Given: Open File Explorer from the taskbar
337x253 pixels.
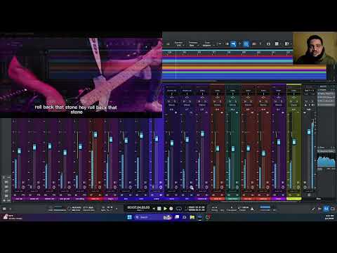Looking at the screenshot, I should pos(192,217).
